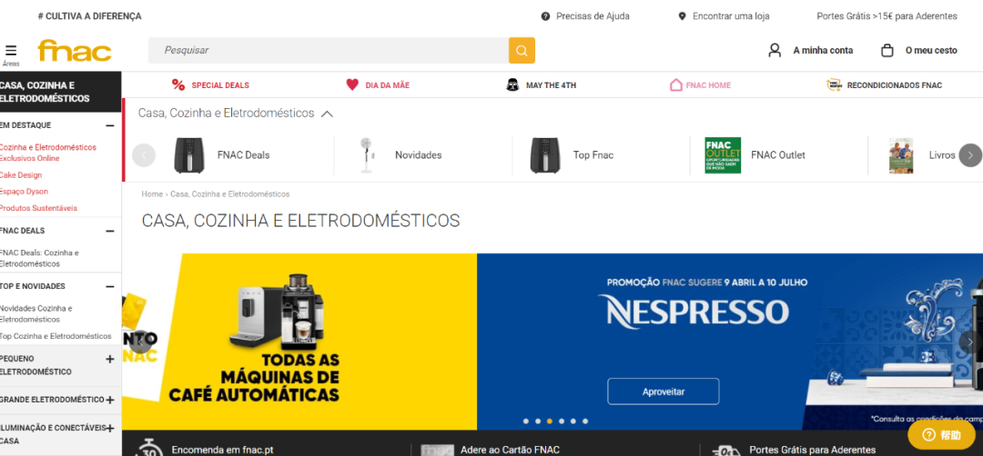983x456 pixels.
Task: Click the Precisas de Ajuda question icon
Action: click(x=545, y=16)
